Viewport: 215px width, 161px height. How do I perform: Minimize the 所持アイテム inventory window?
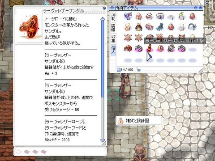click(196, 8)
